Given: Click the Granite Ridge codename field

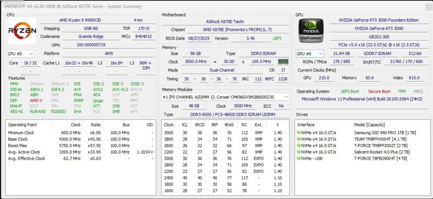Looking at the screenshot, I should 91,36.
